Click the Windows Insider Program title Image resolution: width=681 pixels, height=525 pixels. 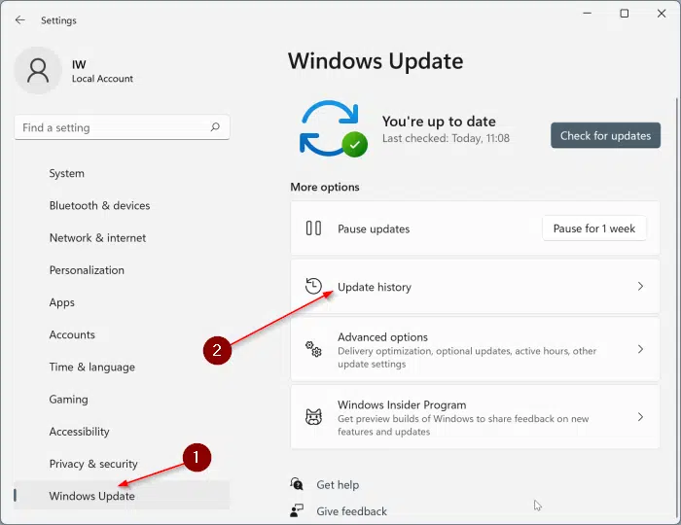click(402, 404)
